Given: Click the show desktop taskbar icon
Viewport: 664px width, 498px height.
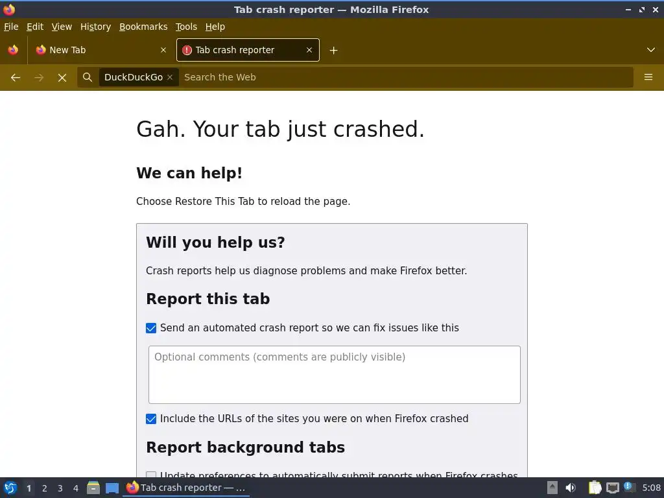Looking at the screenshot, I should pyautogui.click(x=112, y=488).
